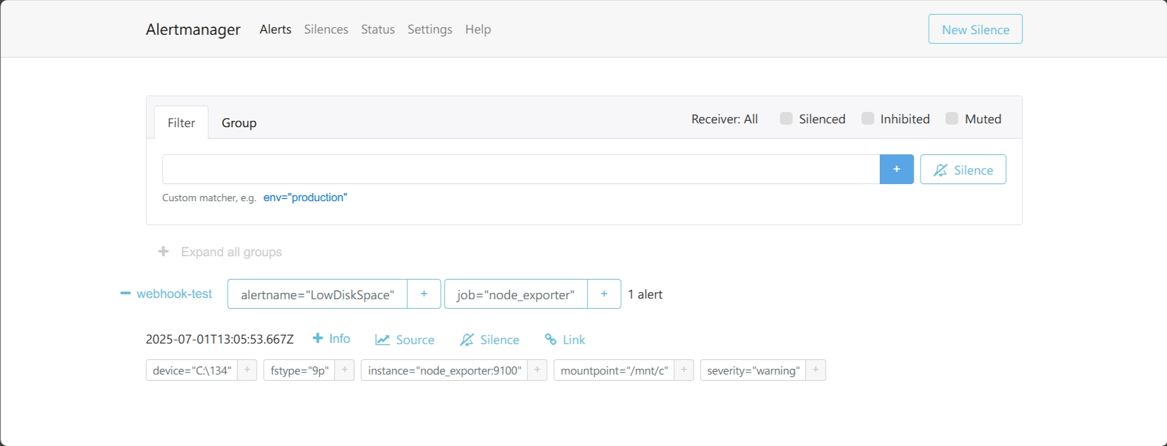Viewport: 1167px width, 446px height.
Task: Open the Help link
Action: coord(478,29)
